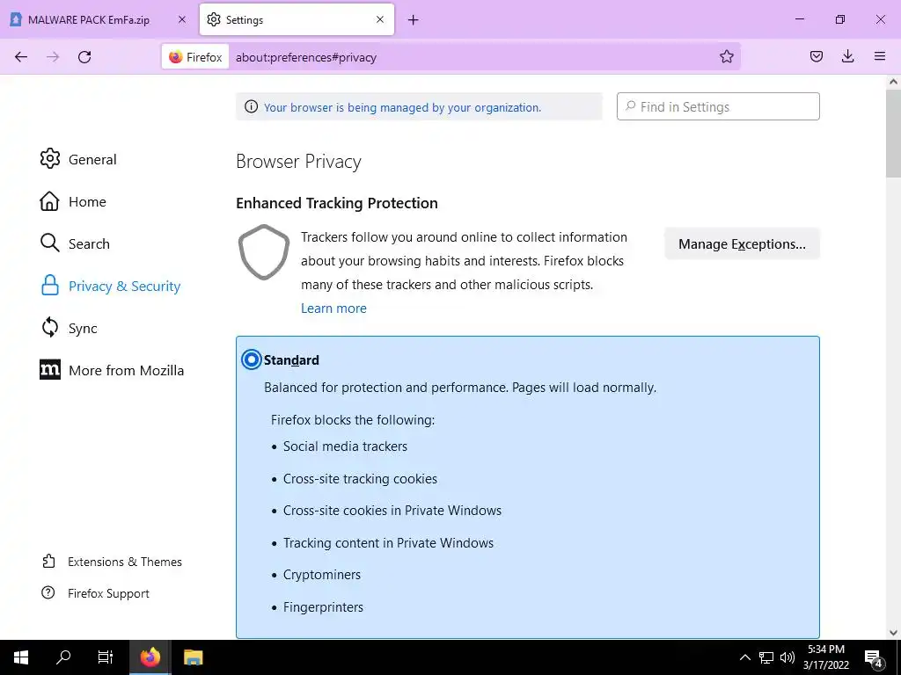This screenshot has height=675, width=901.
Task: Select Privacy & Security category
Action: [x=110, y=286]
